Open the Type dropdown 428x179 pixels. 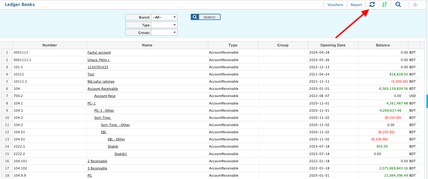(x=164, y=25)
